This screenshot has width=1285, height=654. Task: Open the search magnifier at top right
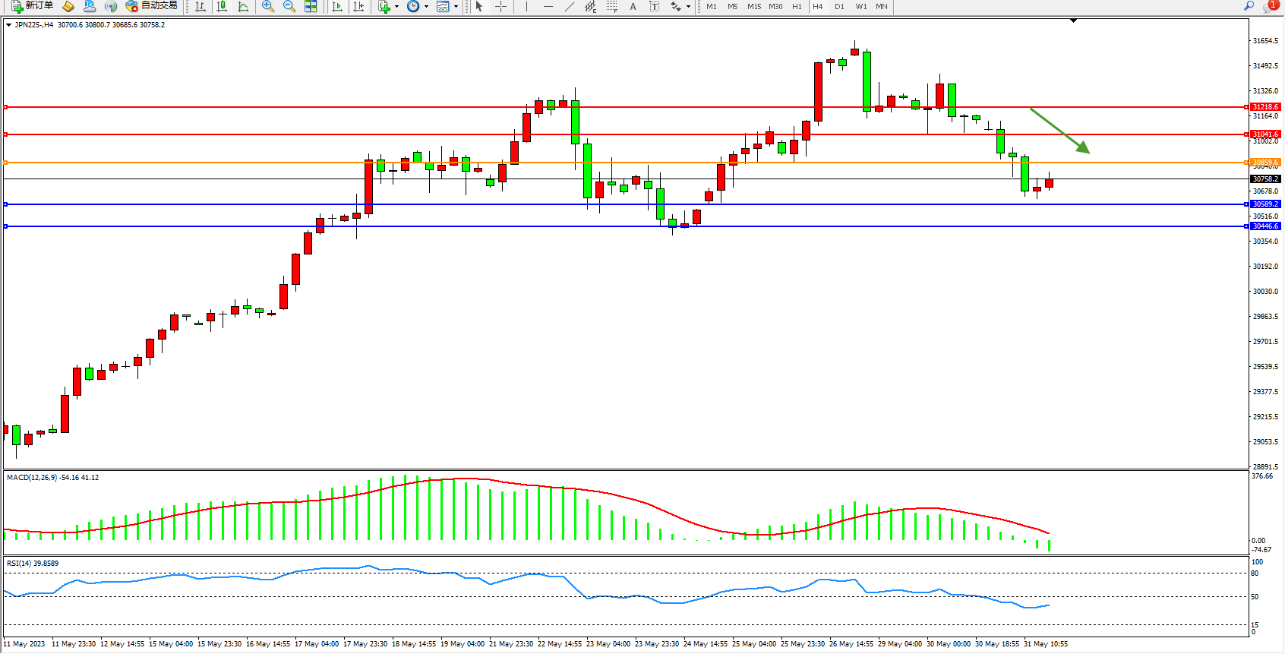point(1249,6)
